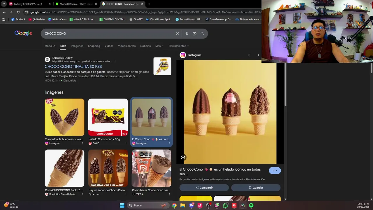Open the Hay un sabor de Choco Cono image
Image resolution: width=373 pixels, height=210 pixels.
pos(108,168)
